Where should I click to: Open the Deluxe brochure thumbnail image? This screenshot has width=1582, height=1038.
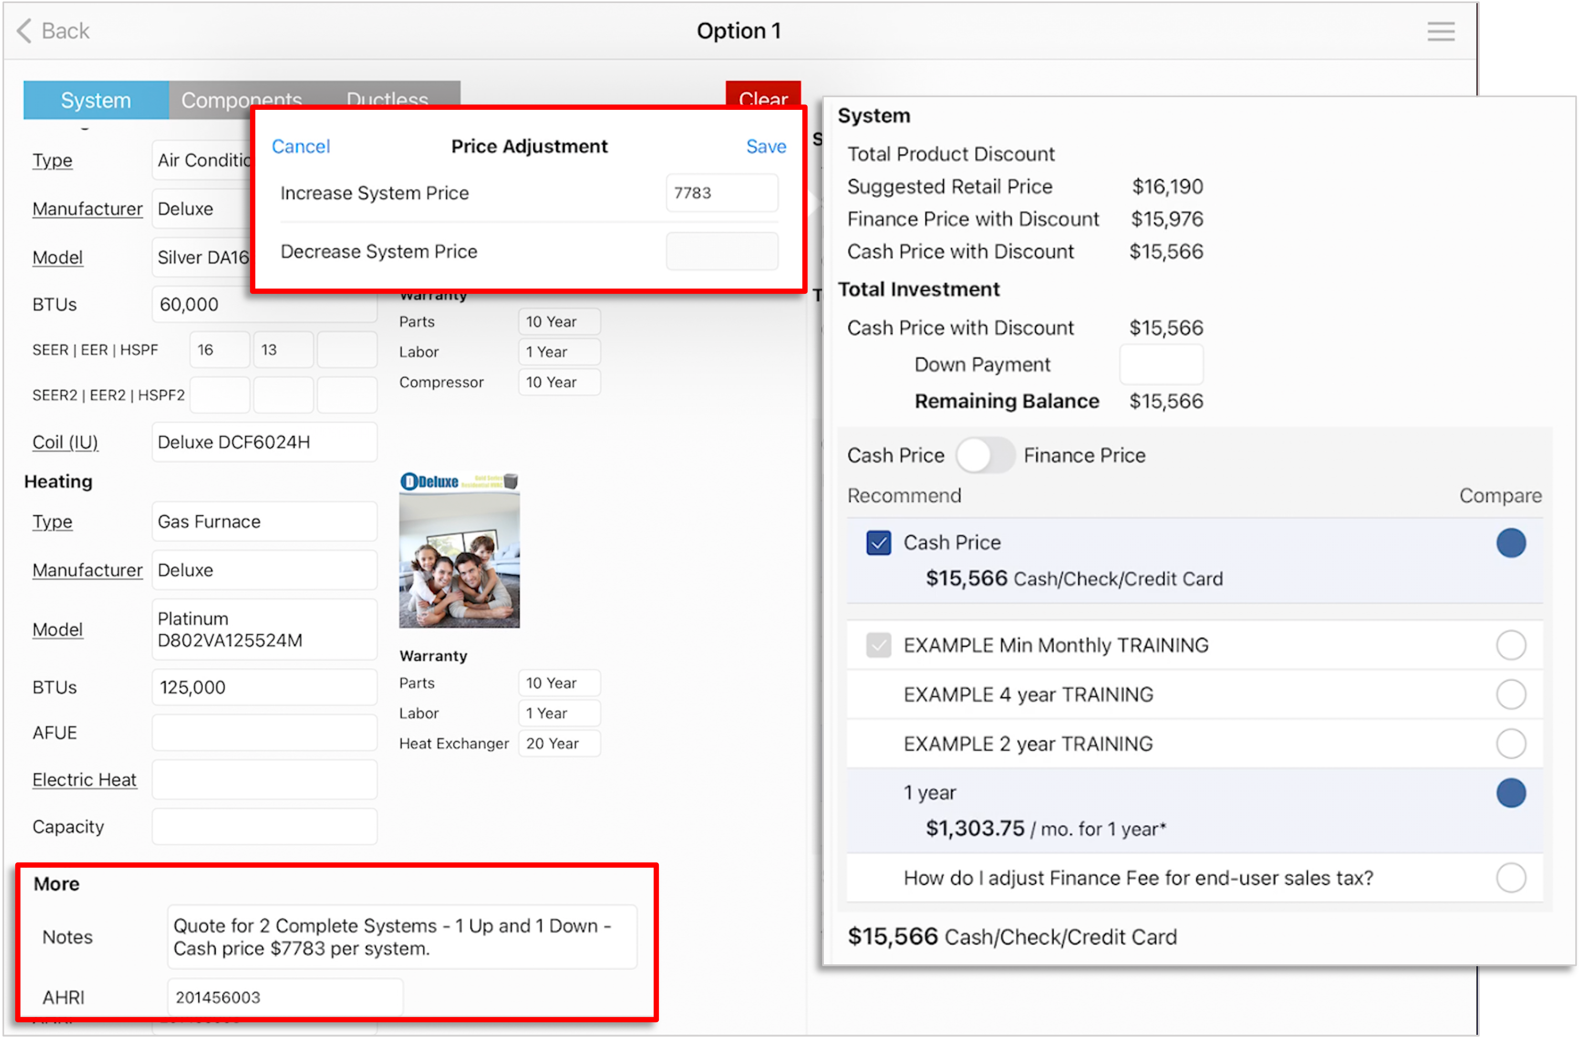pos(459,550)
